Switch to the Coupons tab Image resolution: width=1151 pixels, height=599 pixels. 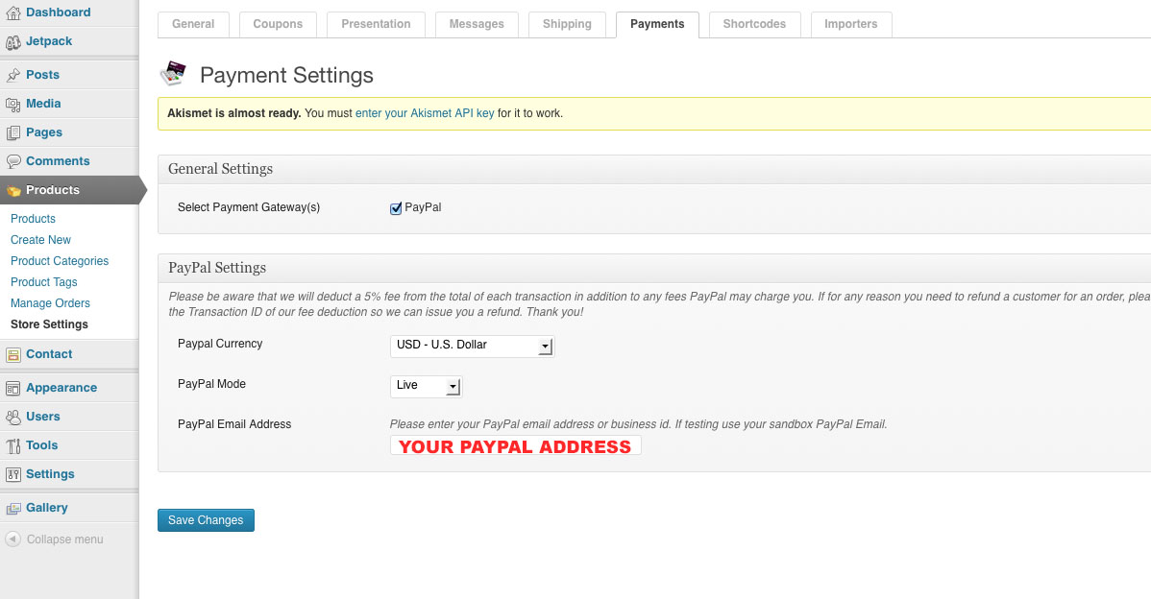coord(278,24)
